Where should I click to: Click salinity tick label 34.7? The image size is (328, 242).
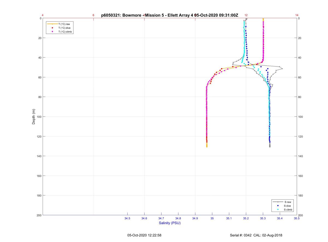pyautogui.click(x=161, y=218)
